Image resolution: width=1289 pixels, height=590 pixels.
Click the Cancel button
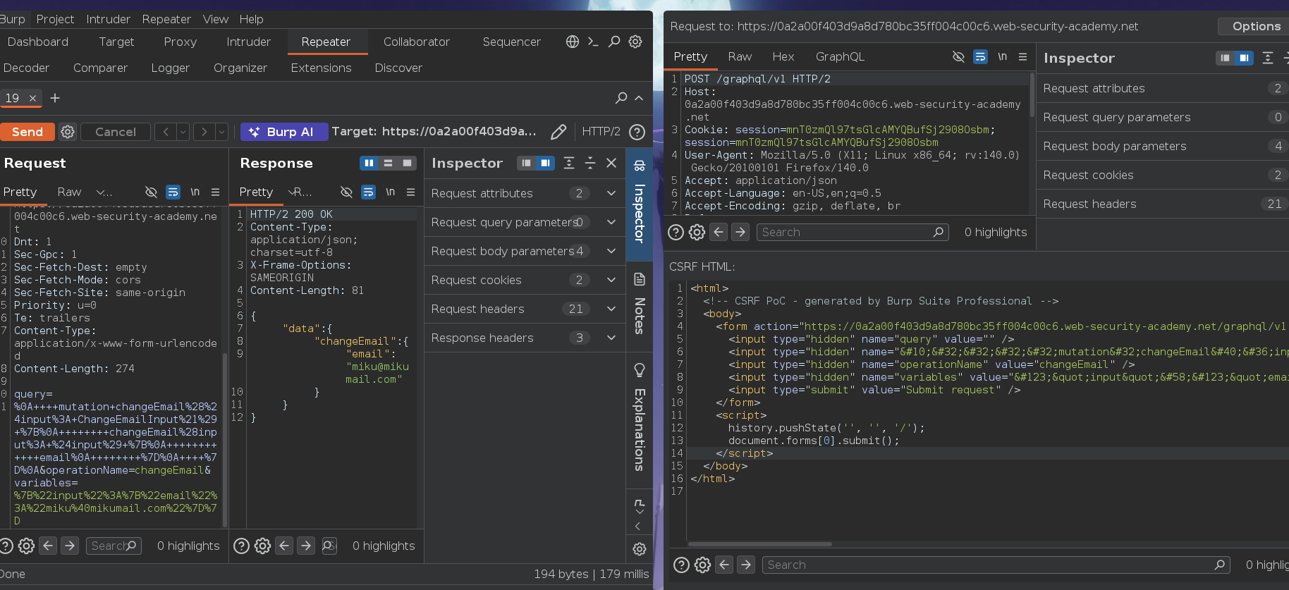click(x=116, y=132)
